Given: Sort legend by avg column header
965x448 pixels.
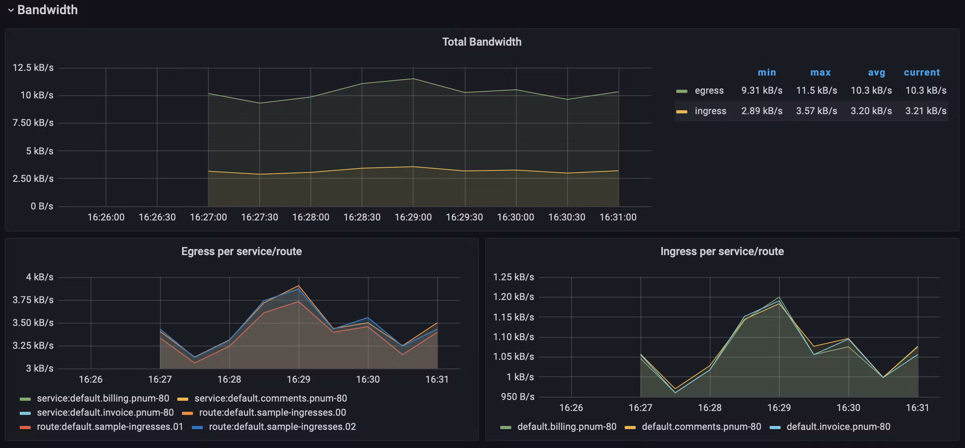Looking at the screenshot, I should [876, 72].
